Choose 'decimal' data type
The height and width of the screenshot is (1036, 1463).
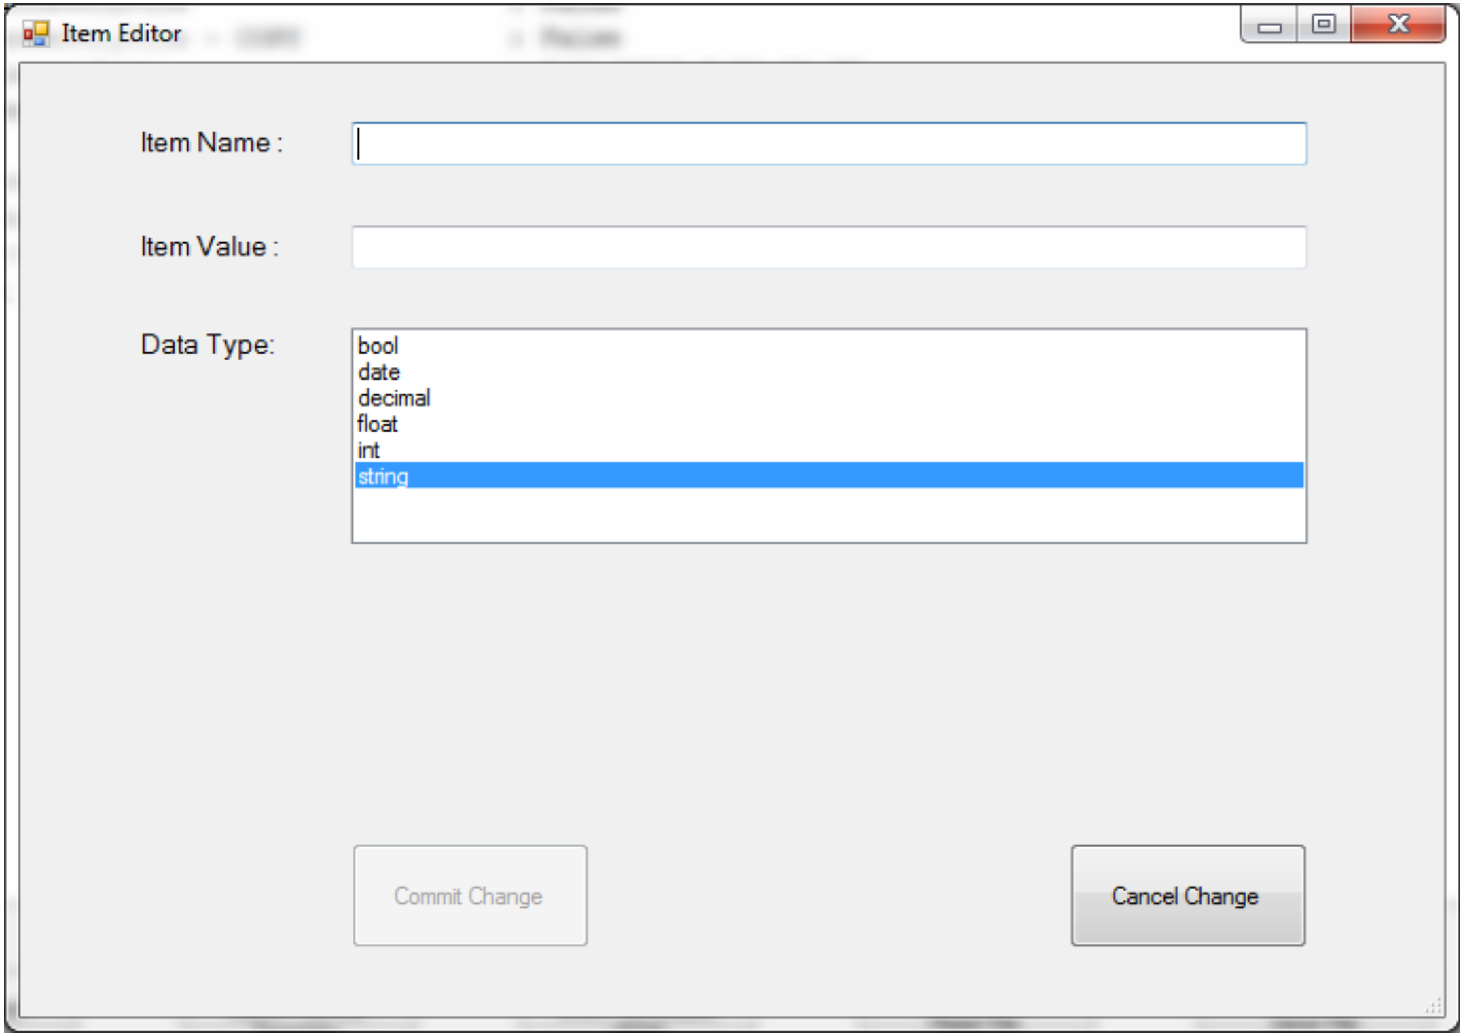[829, 397]
